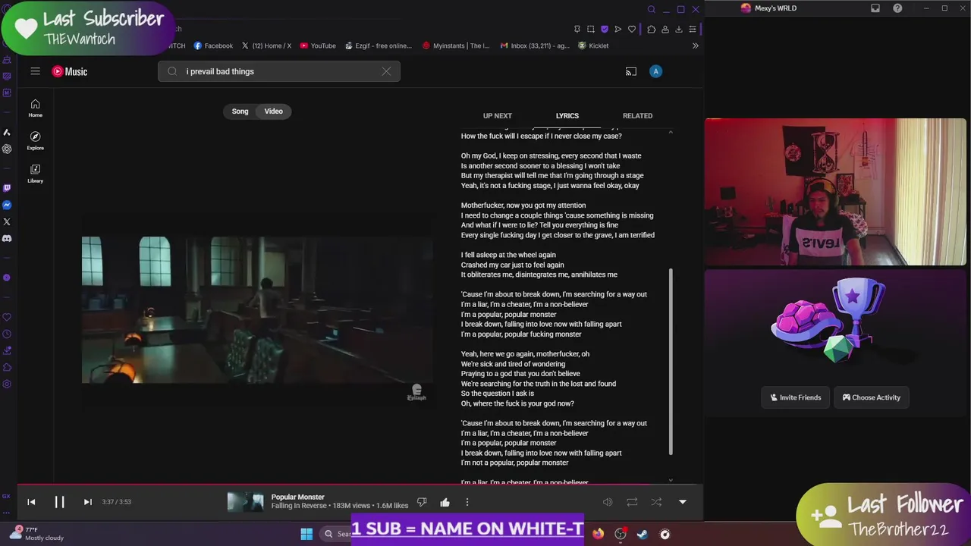Viewport: 971px width, 546px height.
Task: Switch to Song mode
Action: click(240, 111)
